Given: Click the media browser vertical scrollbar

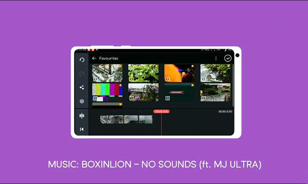Looking at the screenshot, I should click(233, 85).
